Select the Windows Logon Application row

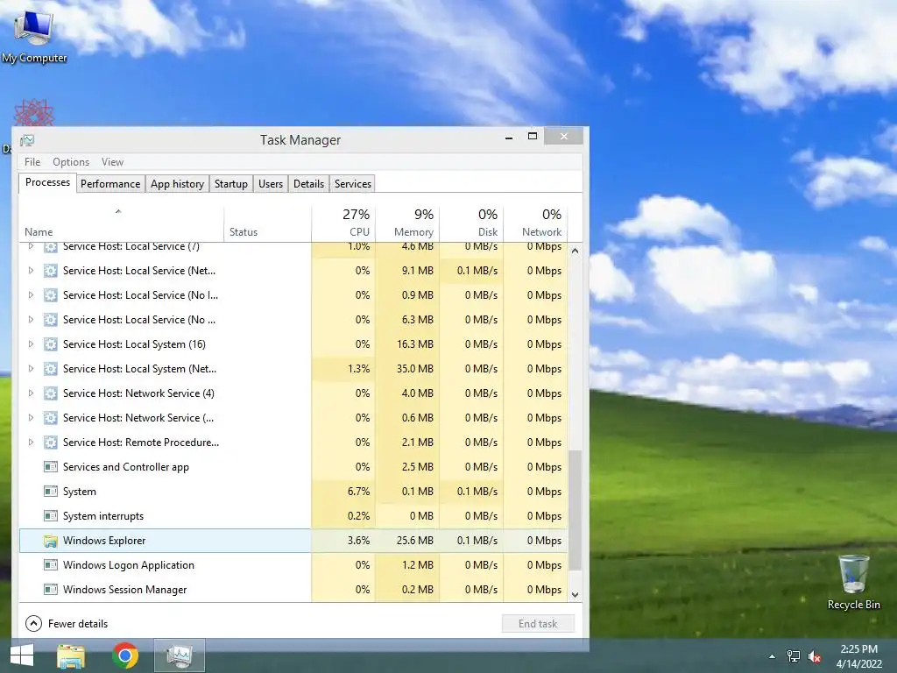point(293,565)
